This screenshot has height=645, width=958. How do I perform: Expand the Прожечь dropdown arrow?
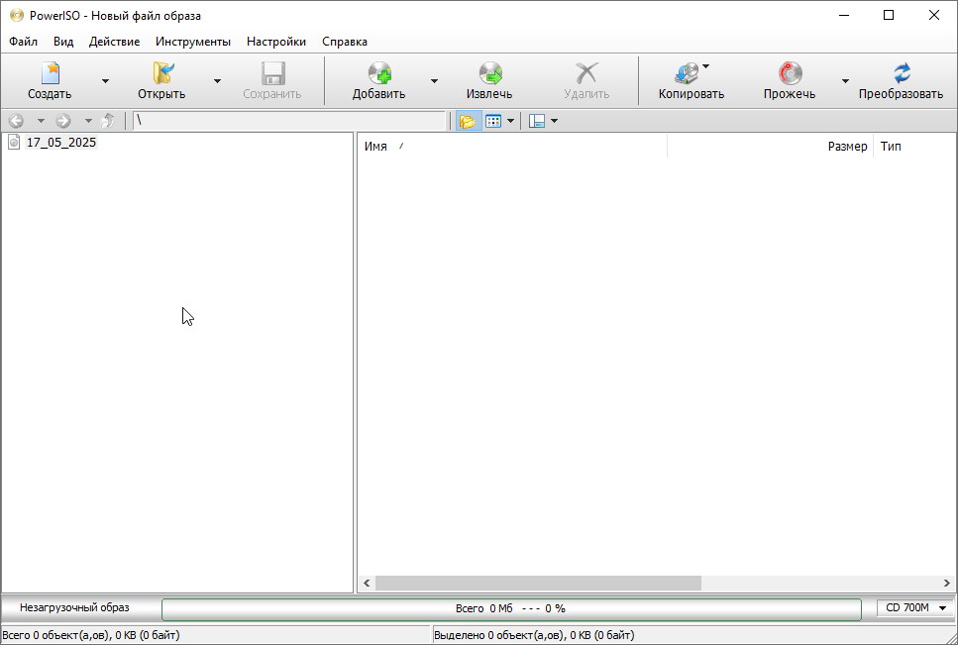pyautogui.click(x=845, y=80)
